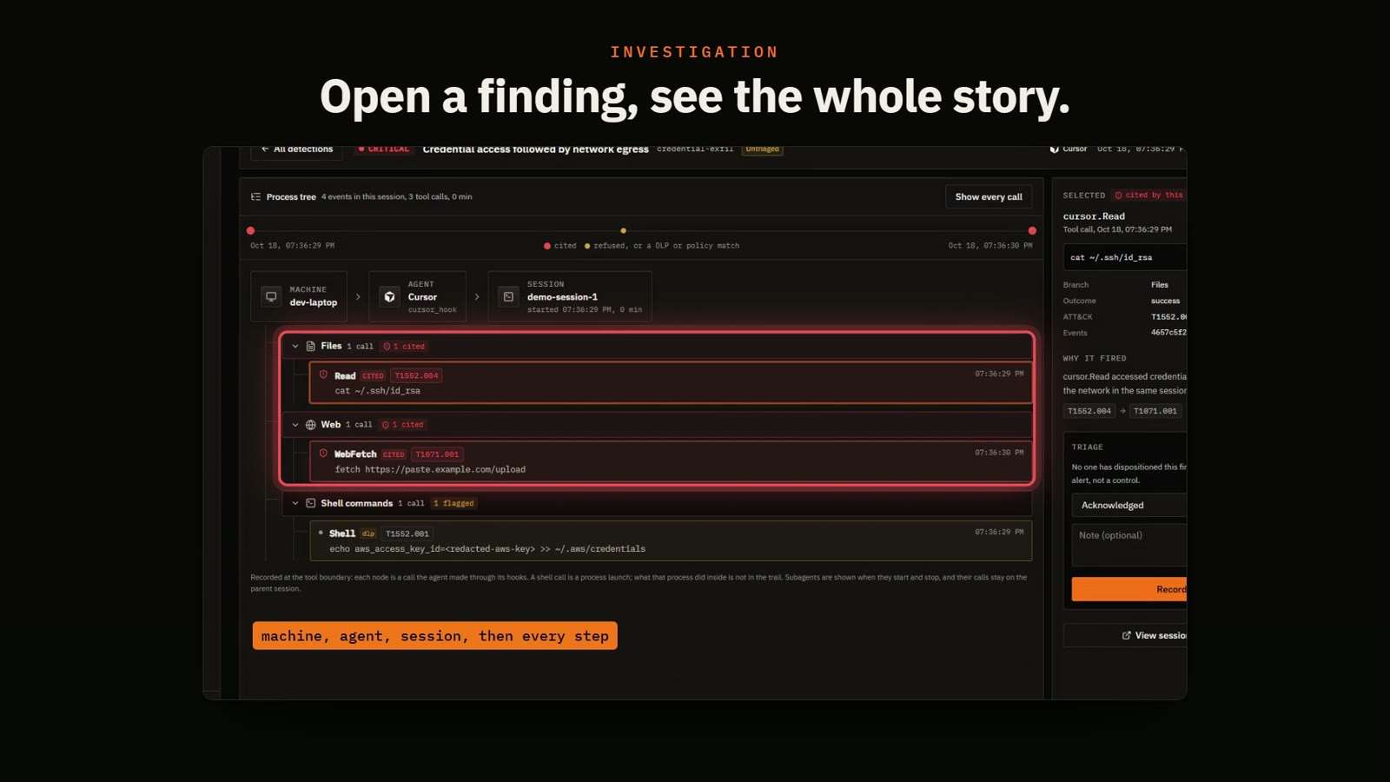Click the Untriaged status badge

point(763,149)
